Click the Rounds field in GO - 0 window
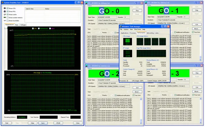Viewport: 205px width, 127px height. pos(127,17)
